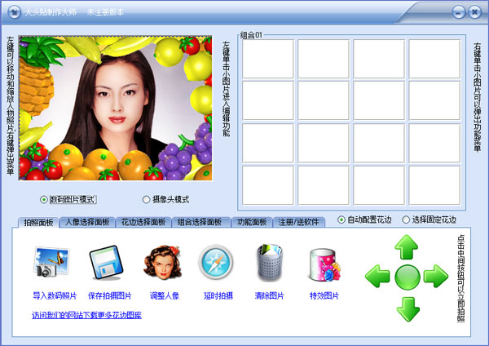Select 数码图片模式 radio button
This screenshot has width=489, height=346.
[44, 199]
